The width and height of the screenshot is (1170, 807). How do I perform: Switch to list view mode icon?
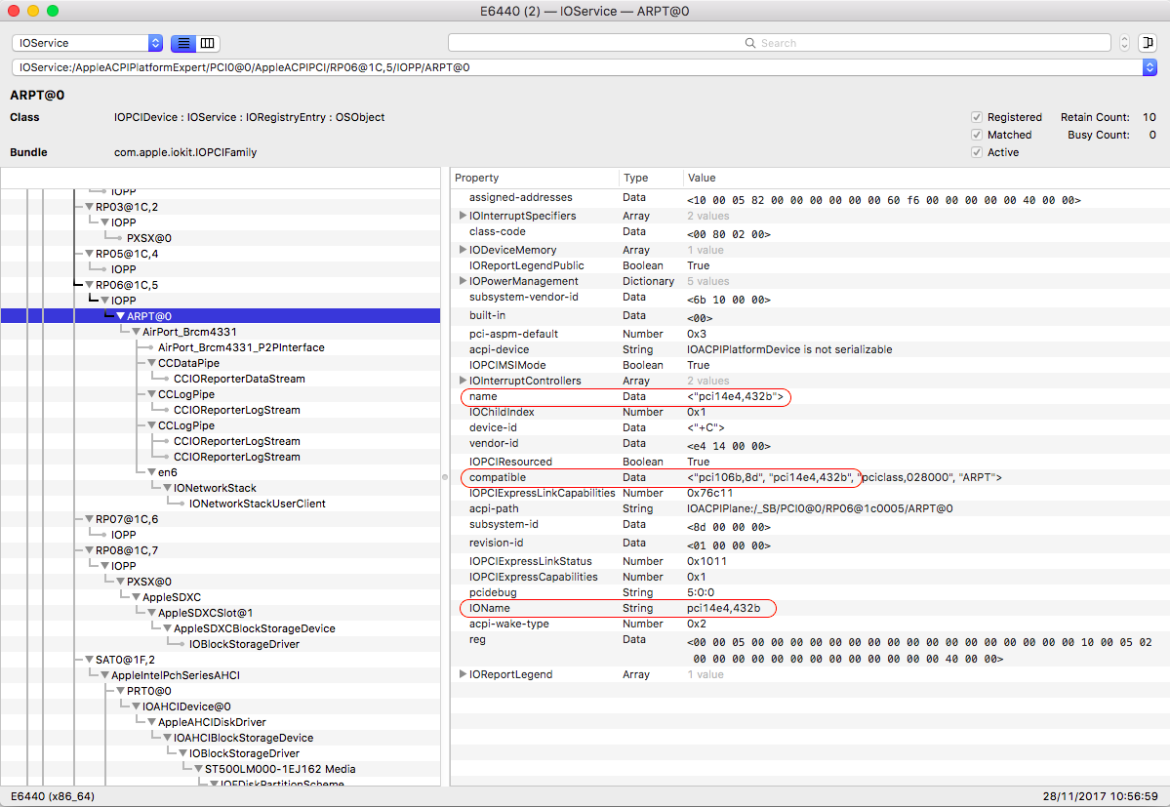[x=183, y=43]
